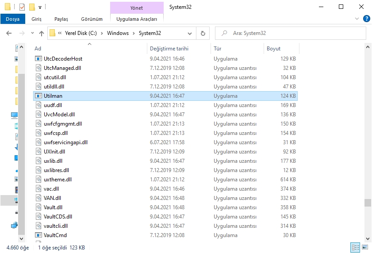Expand subfolders after Yerel Disk (C:)

(102, 33)
